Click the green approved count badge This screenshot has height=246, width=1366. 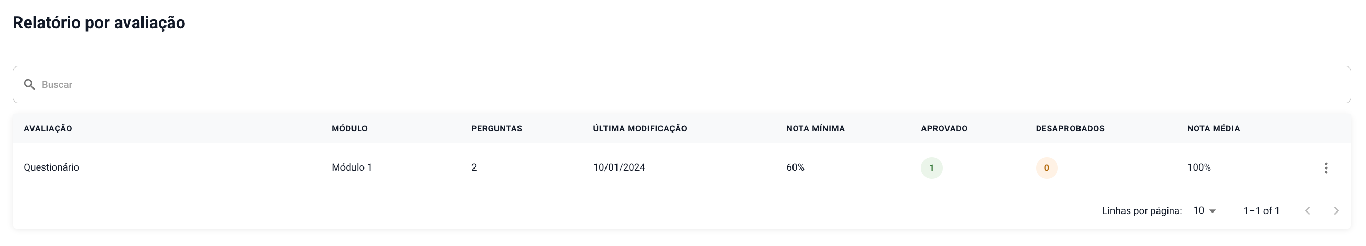point(931,168)
